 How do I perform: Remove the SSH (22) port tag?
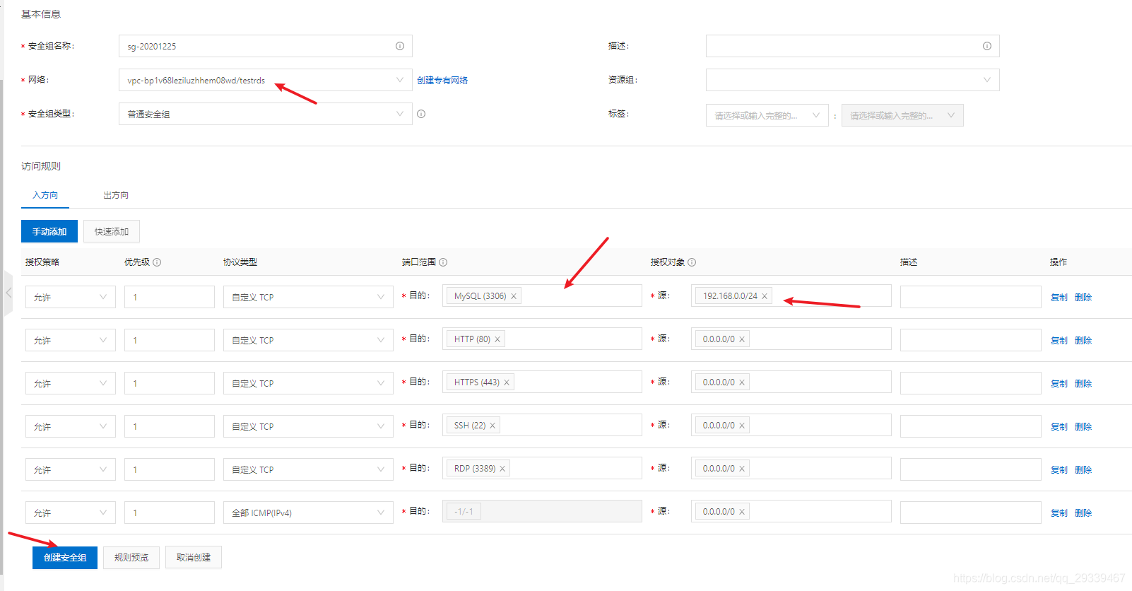click(493, 426)
